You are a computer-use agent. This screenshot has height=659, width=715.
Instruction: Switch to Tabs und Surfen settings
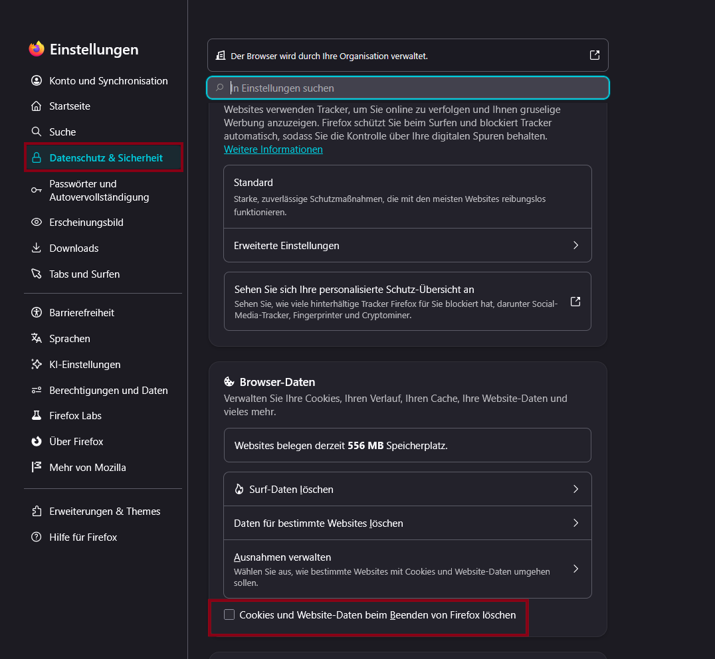coord(103,274)
